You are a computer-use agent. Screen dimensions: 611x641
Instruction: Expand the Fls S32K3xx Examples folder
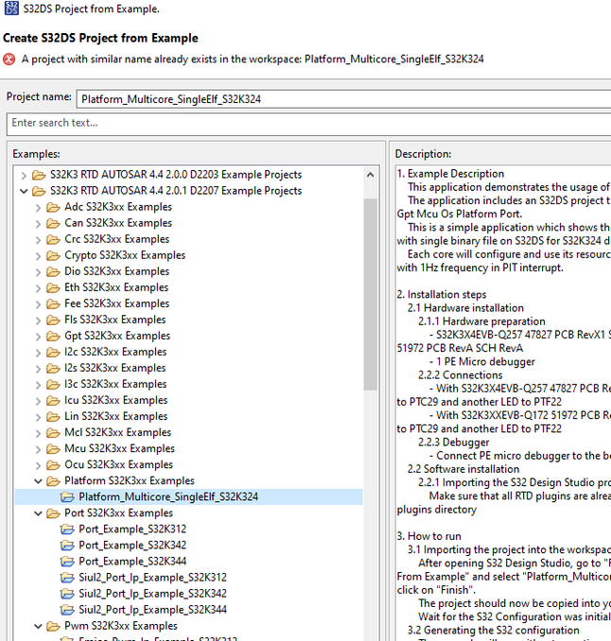point(38,320)
